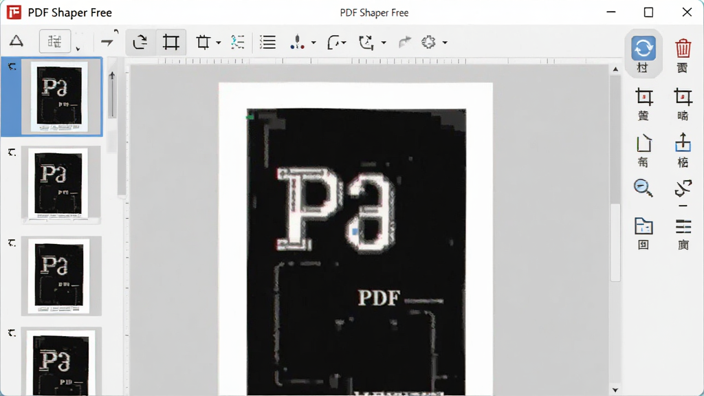Select the fourth page thumbnail
This screenshot has width=704, height=396.
[x=60, y=362]
